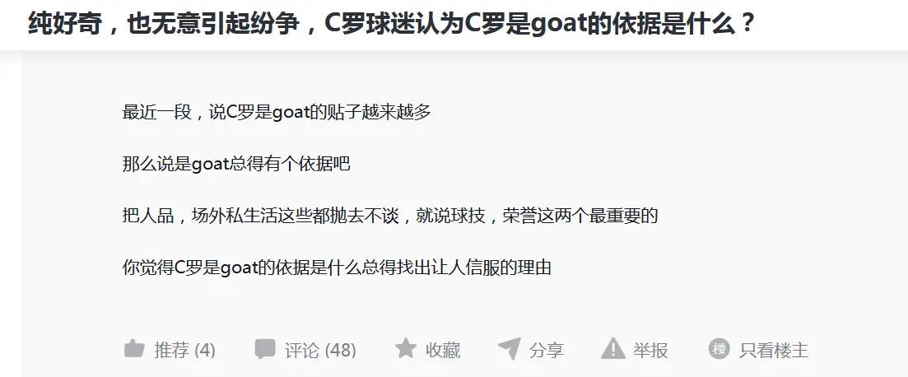Image resolution: width=908 pixels, height=377 pixels.
Task: Click the line 那么说是goat总得有个依据吧
Action: pyautogui.click(x=236, y=164)
